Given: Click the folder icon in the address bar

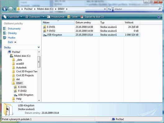Looking at the screenshot, I should point(18,9).
